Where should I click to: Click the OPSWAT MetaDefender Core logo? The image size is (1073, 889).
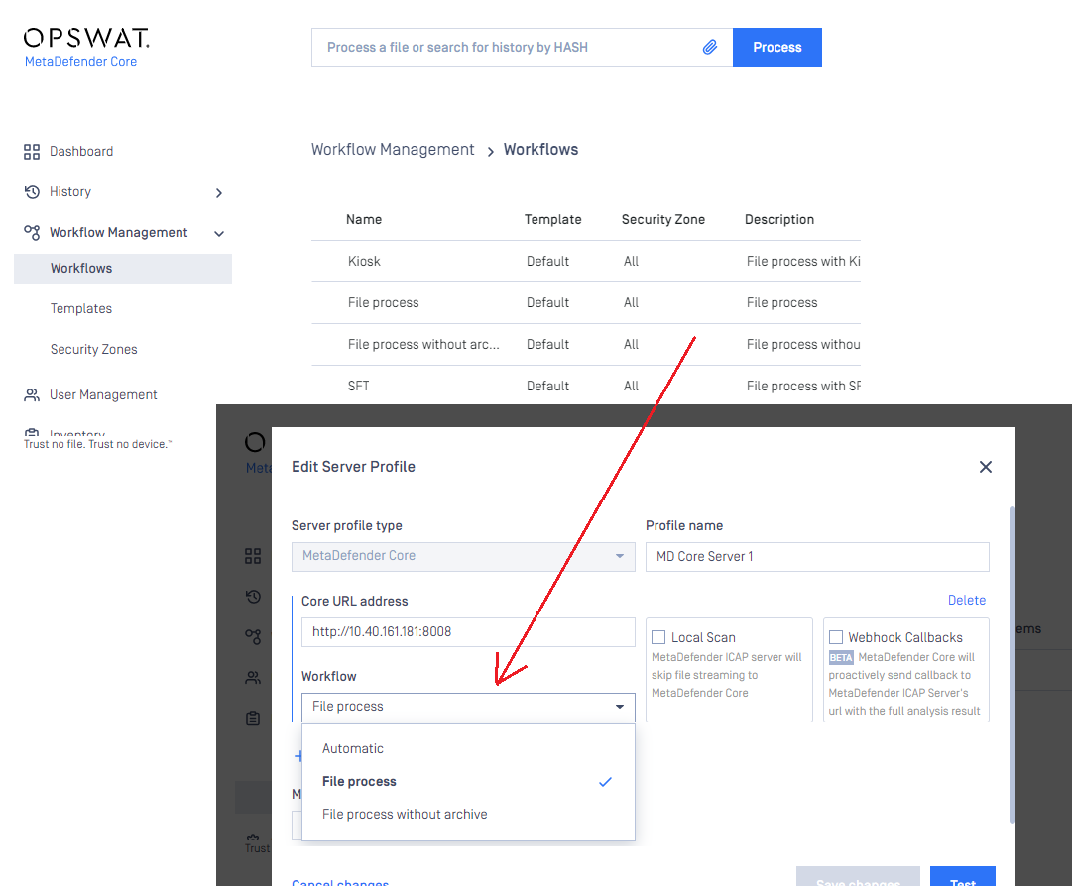(86, 48)
